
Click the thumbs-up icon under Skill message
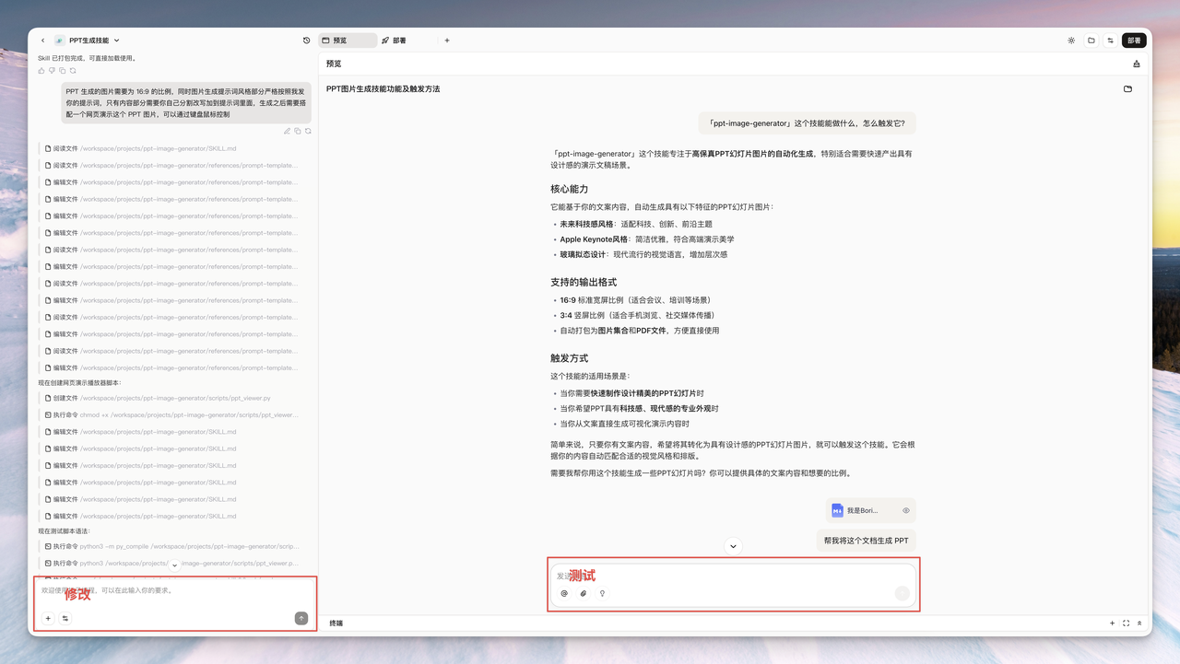[41, 71]
